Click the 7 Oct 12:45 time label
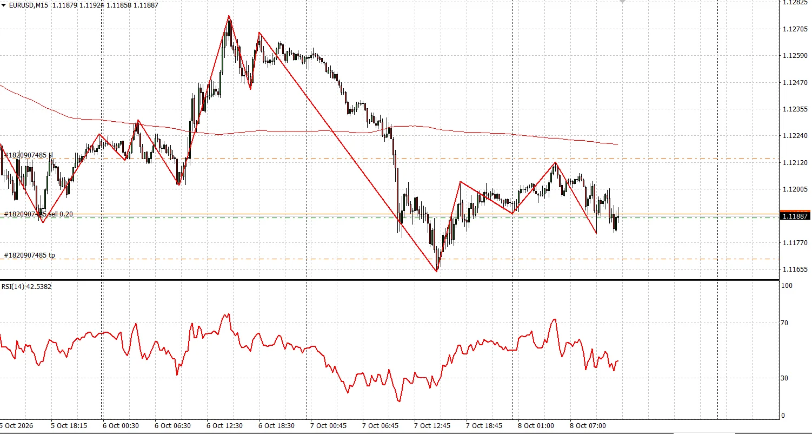812x434 pixels. coord(432,426)
